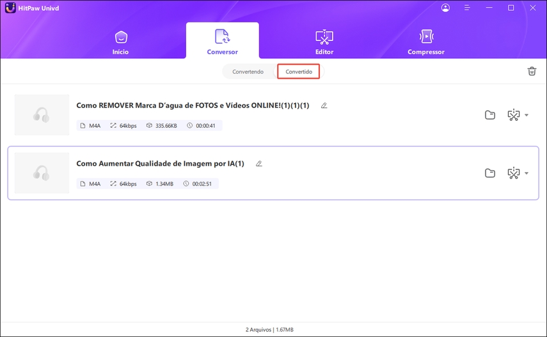Open the Compressor tab

pyautogui.click(x=425, y=42)
